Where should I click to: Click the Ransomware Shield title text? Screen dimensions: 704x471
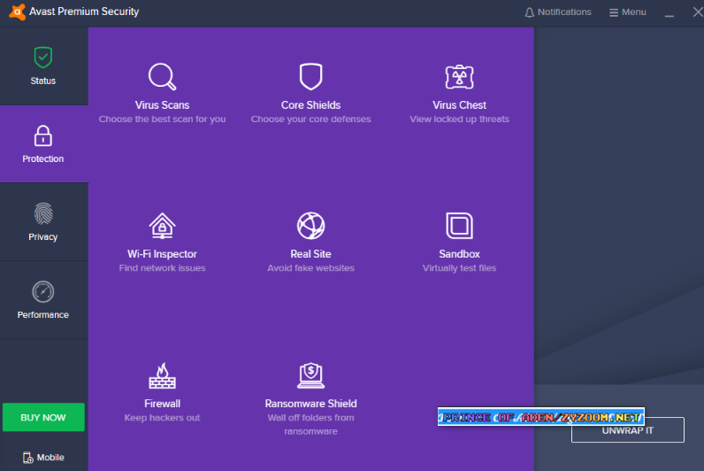(310, 404)
